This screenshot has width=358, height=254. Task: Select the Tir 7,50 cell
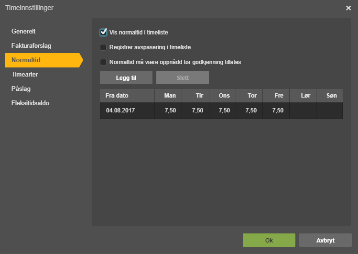point(195,110)
